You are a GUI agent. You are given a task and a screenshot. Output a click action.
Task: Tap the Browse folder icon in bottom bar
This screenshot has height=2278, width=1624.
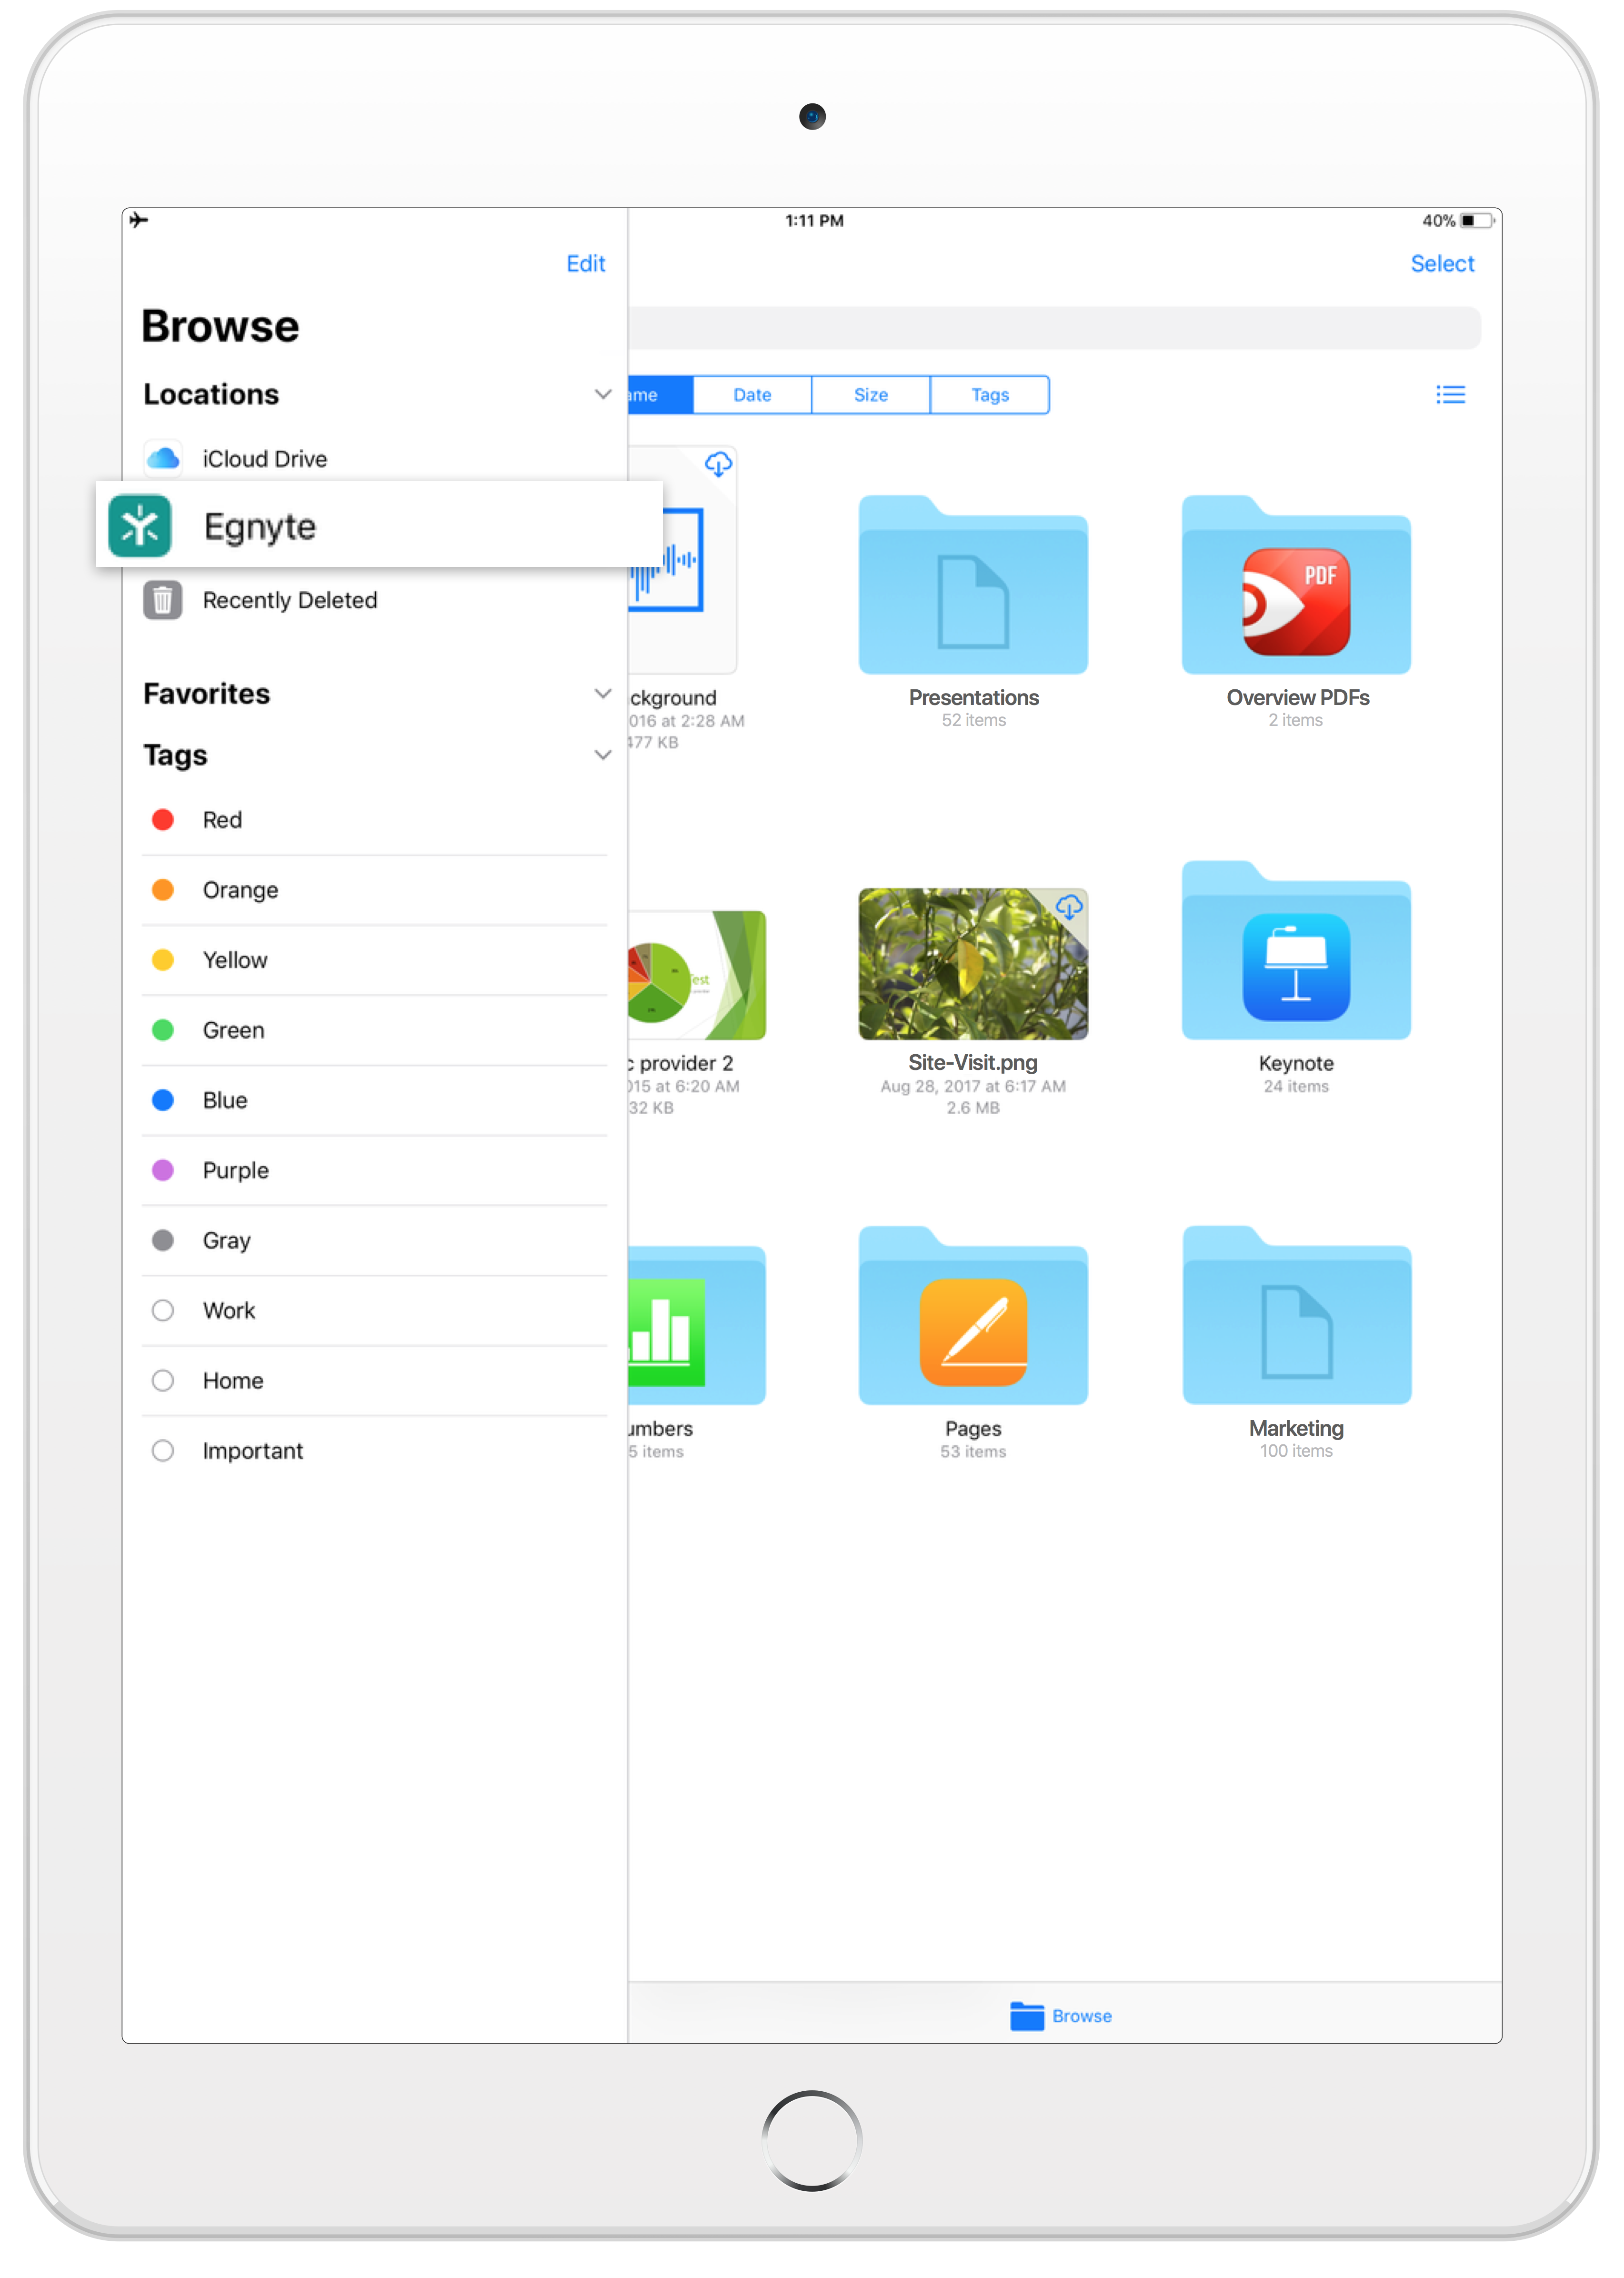1026,2016
